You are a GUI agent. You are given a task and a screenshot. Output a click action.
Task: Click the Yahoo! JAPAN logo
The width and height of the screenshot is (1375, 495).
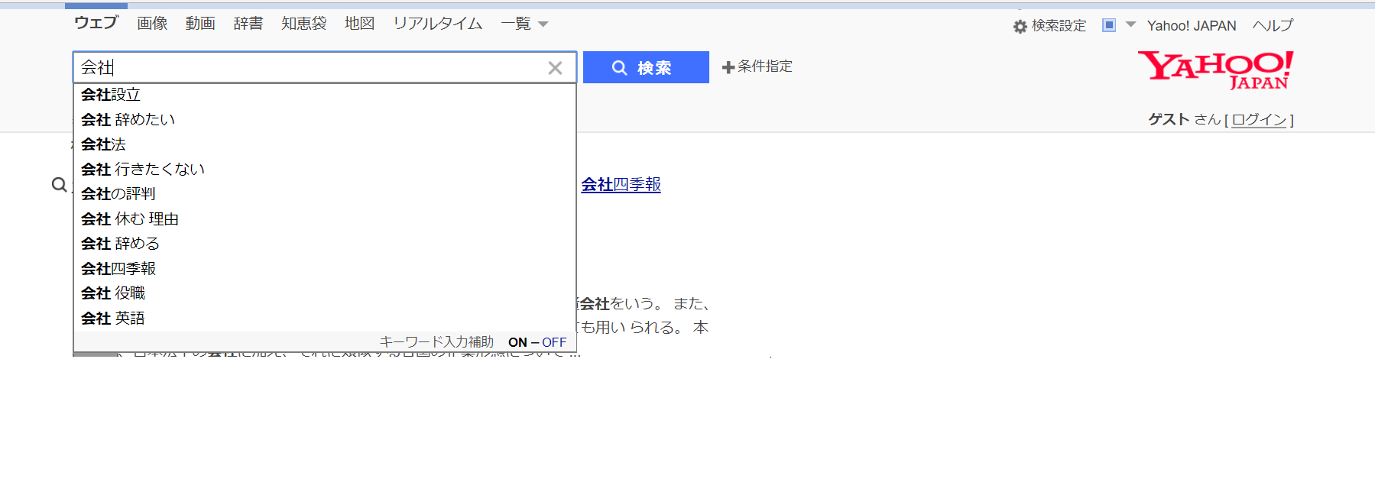[x=1215, y=70]
